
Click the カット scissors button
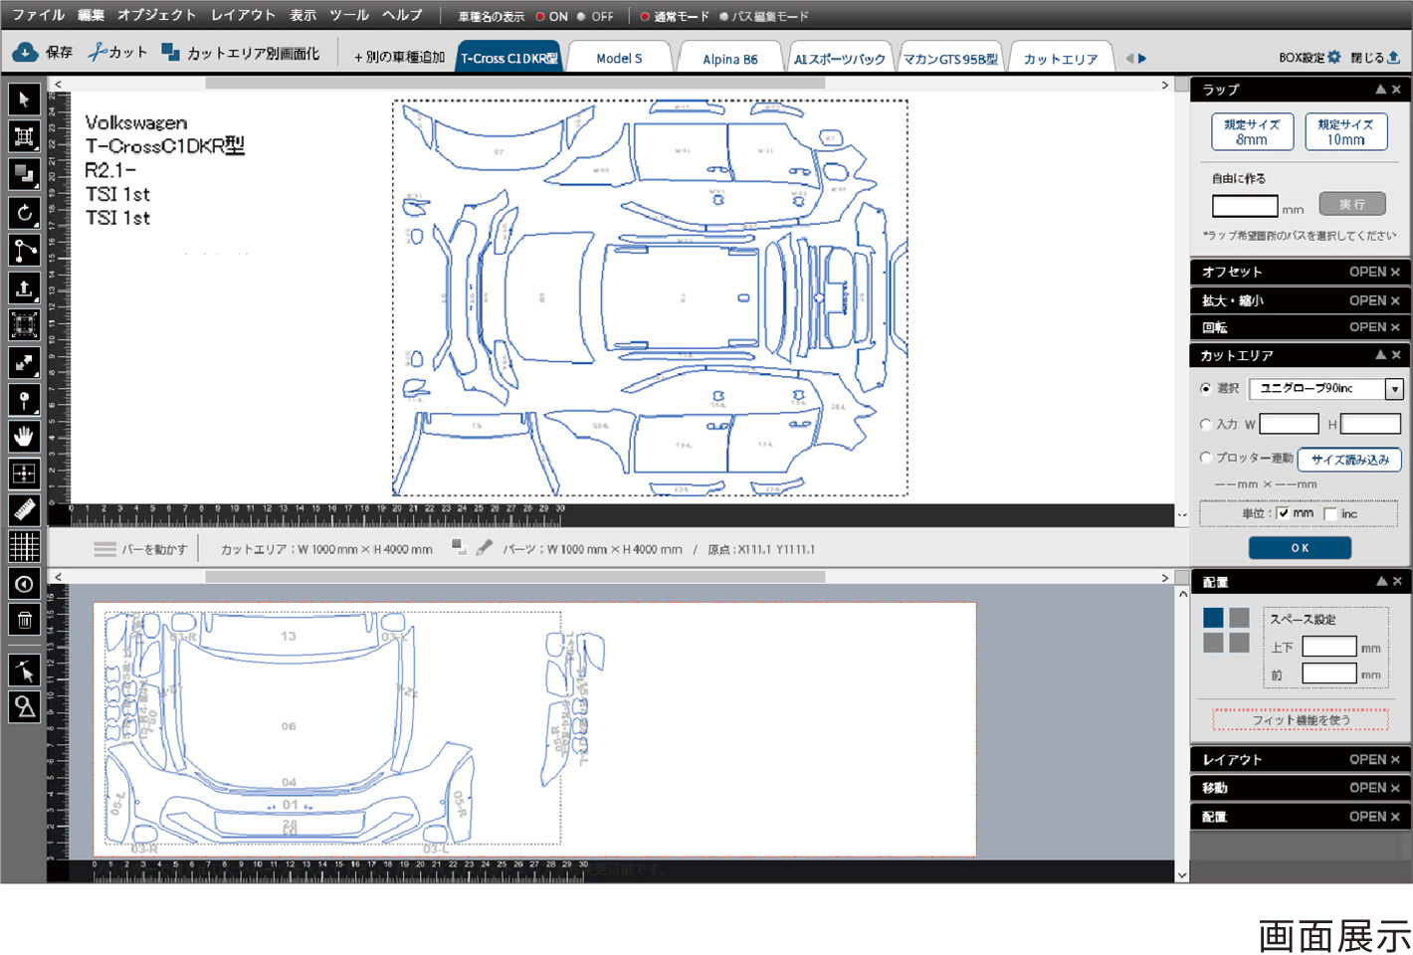tap(117, 52)
